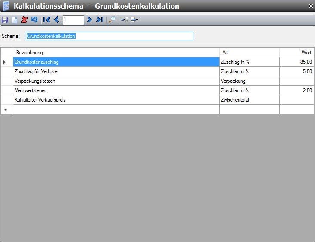Go to the next record

point(89,20)
